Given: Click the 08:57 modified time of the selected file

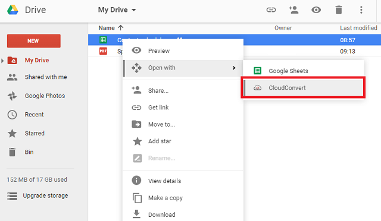Looking at the screenshot, I should click(x=348, y=40).
